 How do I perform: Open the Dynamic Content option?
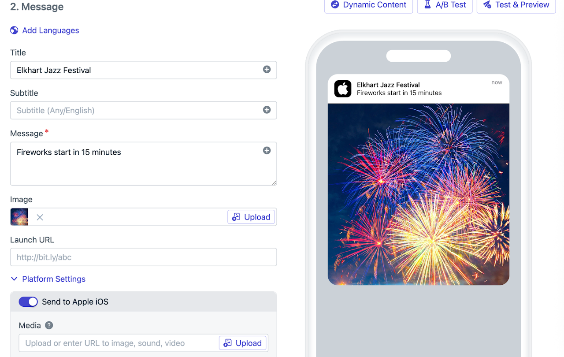tap(368, 5)
